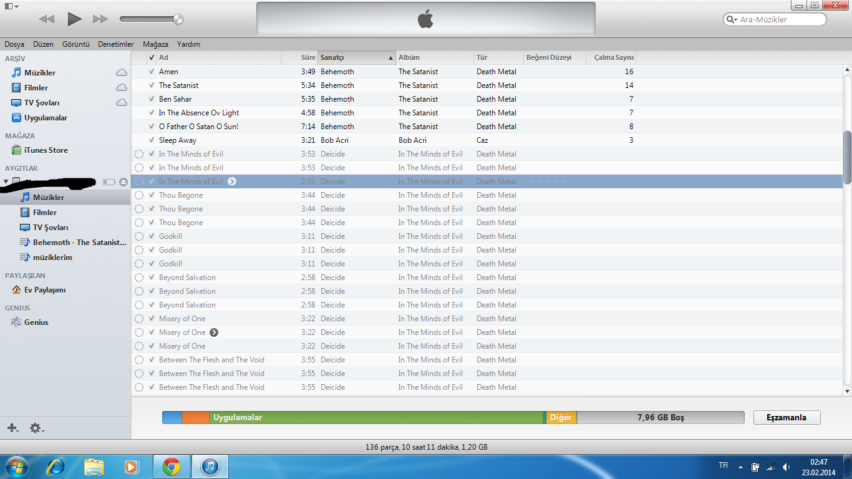Open the Düzen menu
The height and width of the screenshot is (479, 852).
click(x=44, y=44)
